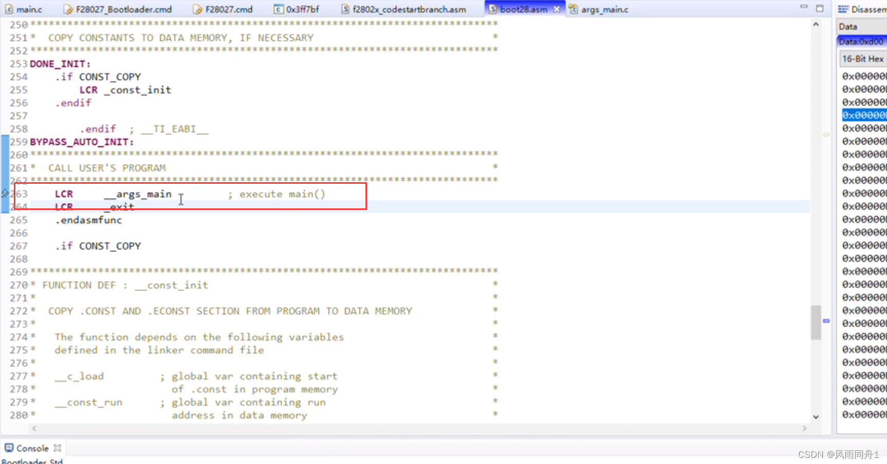Click .if CONST_COPY on line 267
This screenshot has height=464, width=887.
pos(98,246)
